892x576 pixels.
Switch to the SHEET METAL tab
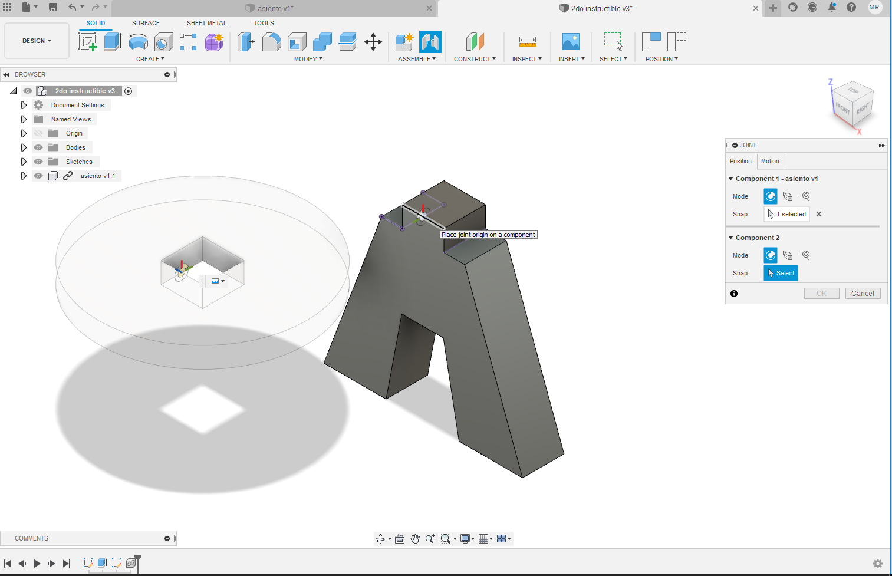[x=207, y=23]
